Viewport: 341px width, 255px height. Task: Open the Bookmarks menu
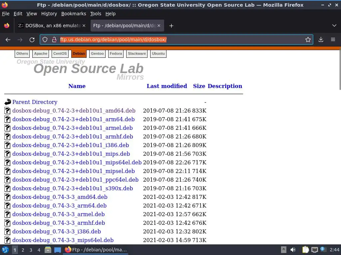[x=74, y=14]
